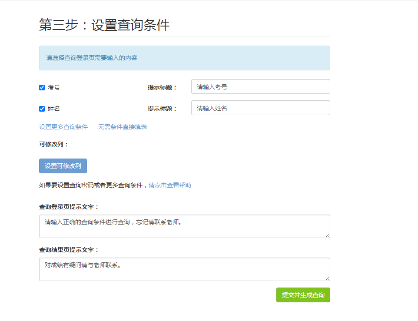Click the 请选择查询登录页需要输入的内容 notice text
This screenshot has height=321, width=418.
[92, 58]
